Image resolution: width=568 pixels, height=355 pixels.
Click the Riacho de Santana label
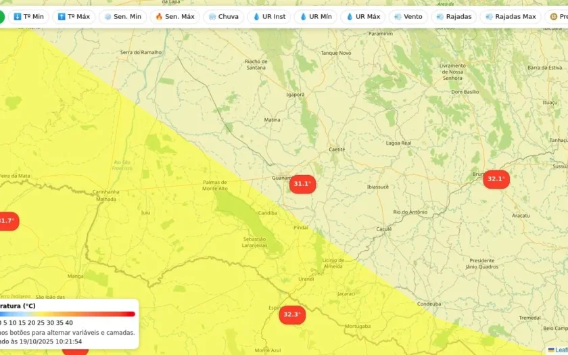click(256, 64)
